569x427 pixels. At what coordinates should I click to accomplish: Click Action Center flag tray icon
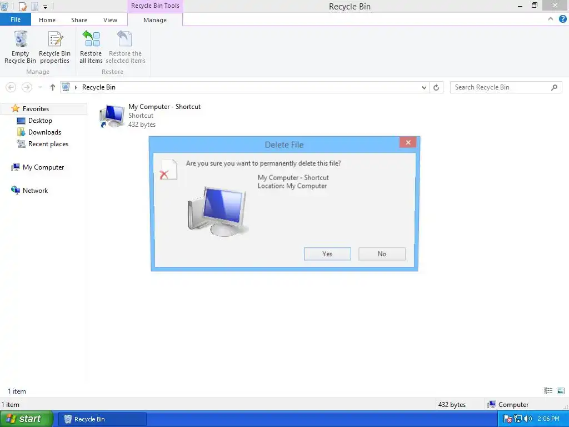coord(508,419)
